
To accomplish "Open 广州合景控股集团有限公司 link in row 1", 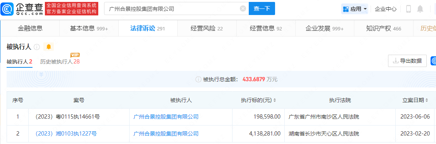I will coord(166,117).
